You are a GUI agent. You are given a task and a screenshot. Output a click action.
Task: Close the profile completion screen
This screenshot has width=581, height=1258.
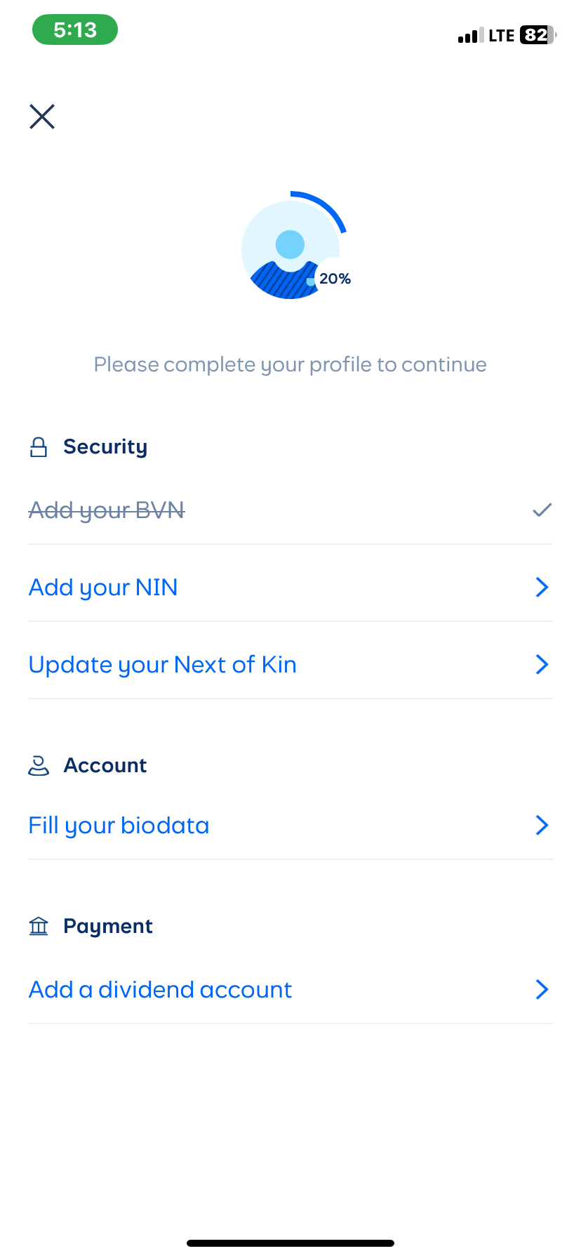point(42,117)
